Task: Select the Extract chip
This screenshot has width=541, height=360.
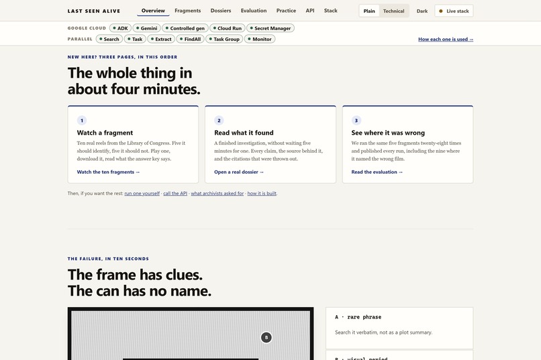Action: [x=161, y=40]
